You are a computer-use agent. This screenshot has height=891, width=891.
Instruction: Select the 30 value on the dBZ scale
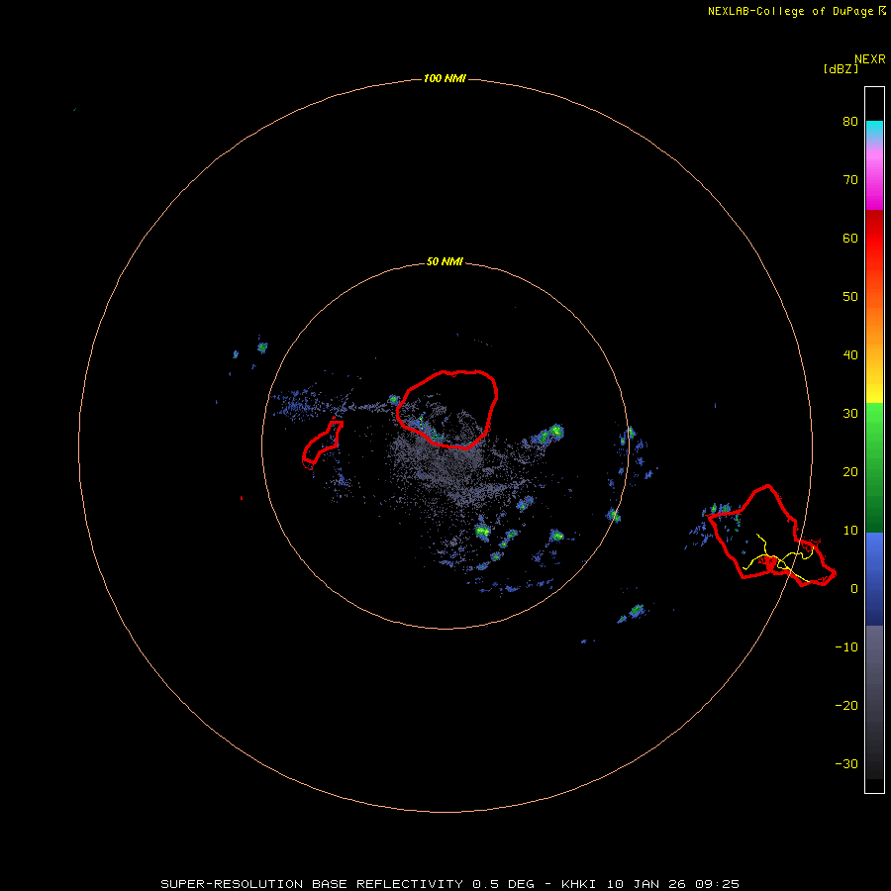point(850,414)
